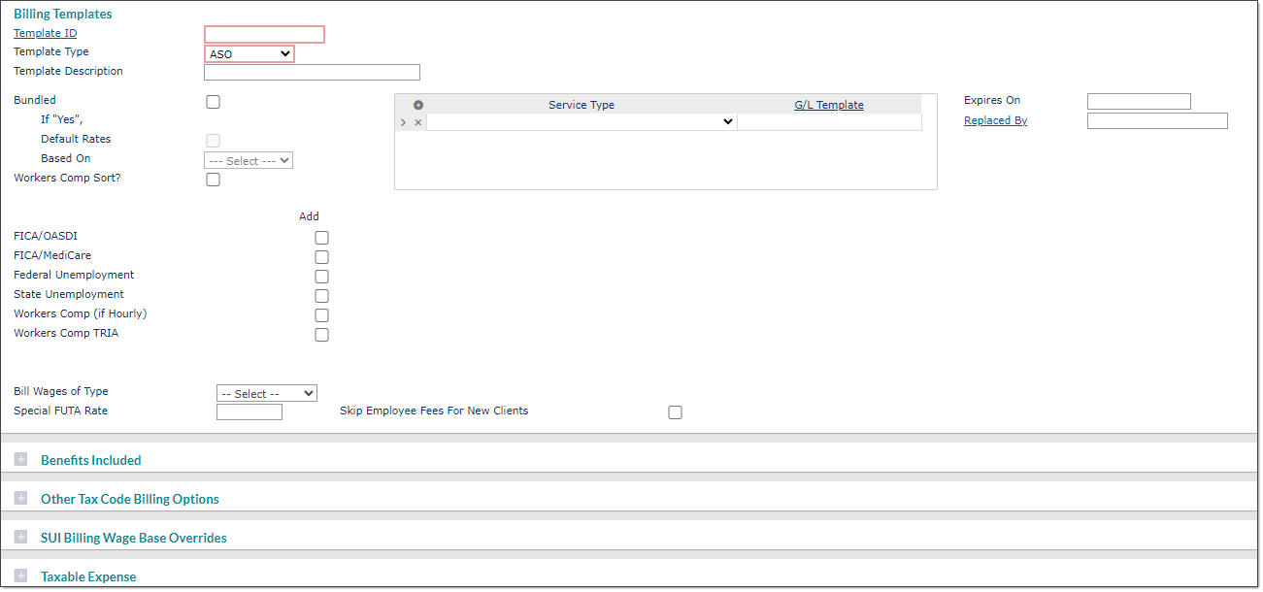
Task: Enable Skip Employee Fees For New Clients
Action: 675,411
